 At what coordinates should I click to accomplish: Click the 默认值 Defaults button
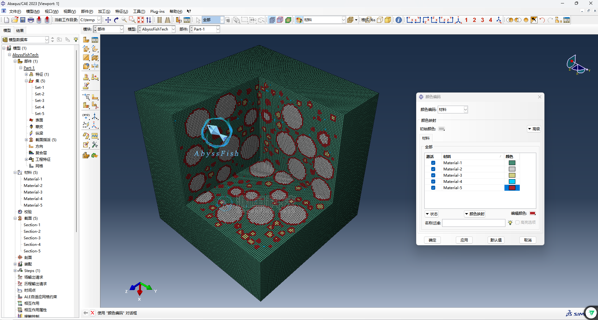point(496,240)
